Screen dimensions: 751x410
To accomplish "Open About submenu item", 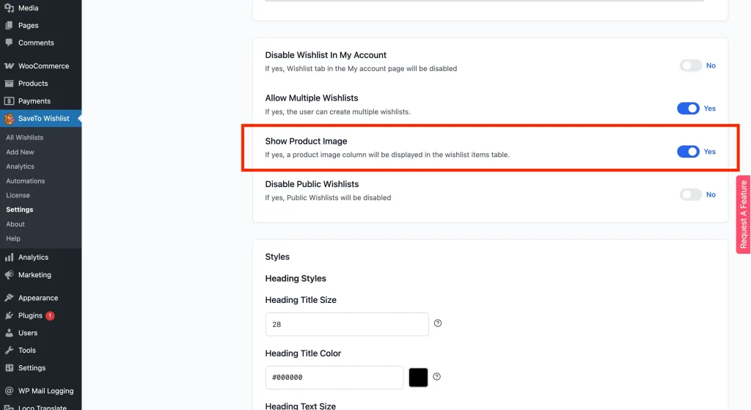I will [x=15, y=224].
